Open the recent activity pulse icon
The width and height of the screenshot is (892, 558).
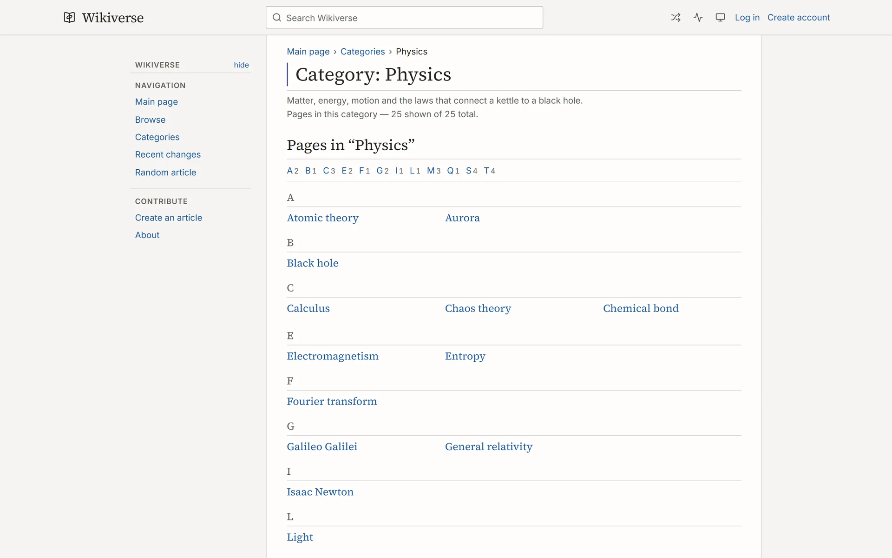click(698, 18)
